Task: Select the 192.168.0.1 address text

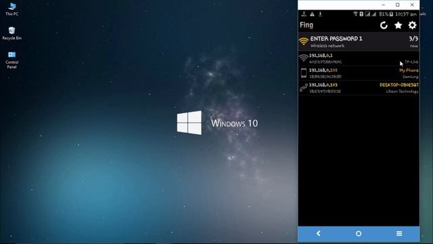Action: click(321, 56)
